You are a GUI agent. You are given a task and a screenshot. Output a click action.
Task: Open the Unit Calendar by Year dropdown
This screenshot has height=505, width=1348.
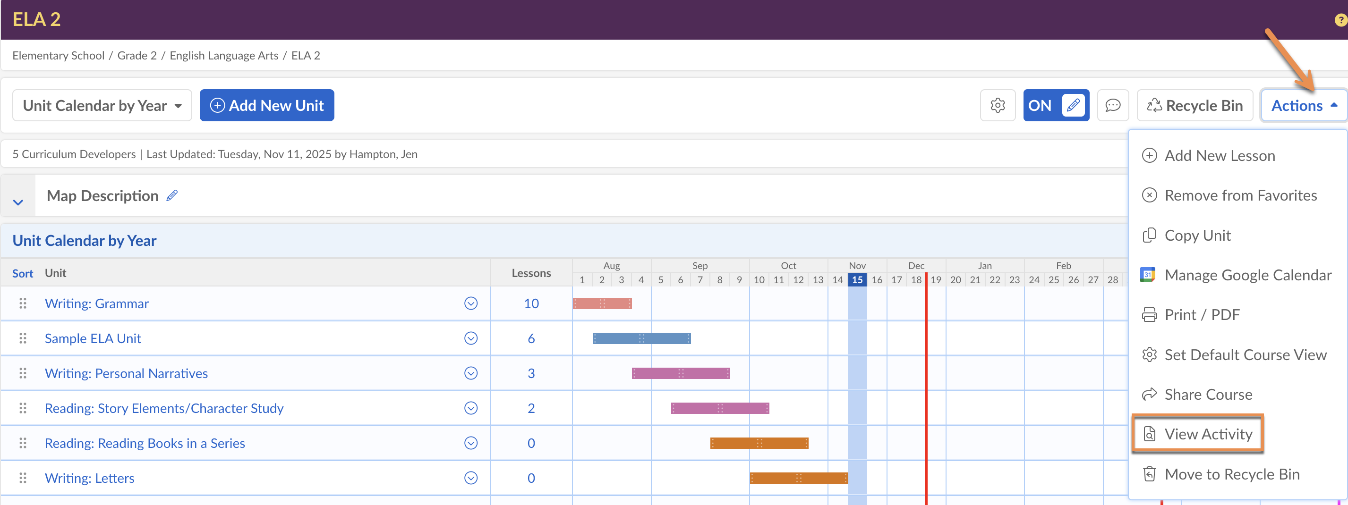[x=102, y=106]
